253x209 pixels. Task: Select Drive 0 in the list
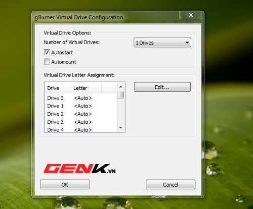point(80,98)
